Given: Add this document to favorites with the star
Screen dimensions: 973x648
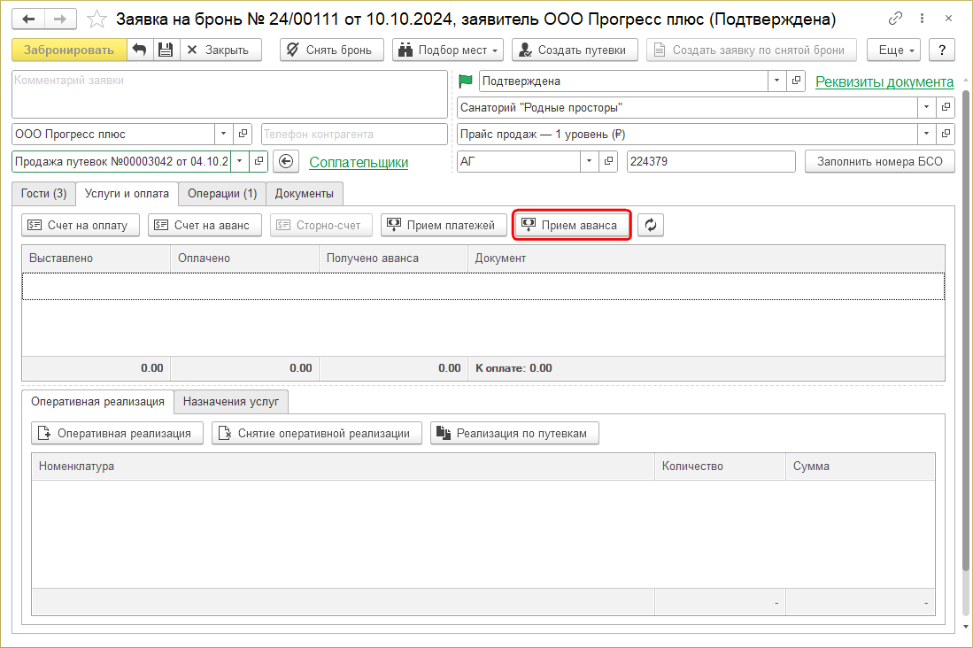Looking at the screenshot, I should (x=97, y=19).
